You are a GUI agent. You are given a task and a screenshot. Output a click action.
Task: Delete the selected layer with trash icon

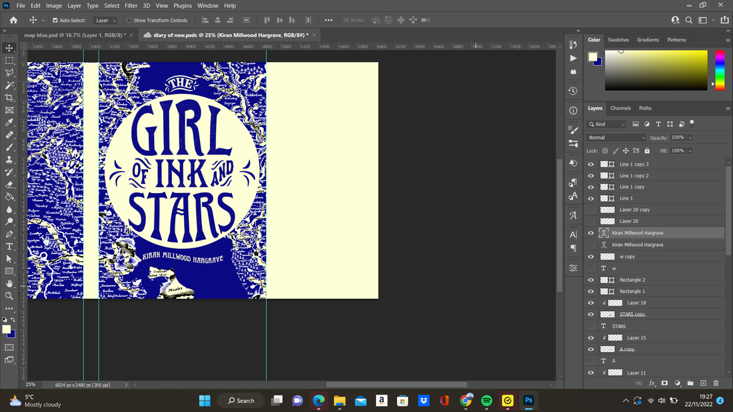pos(716,383)
